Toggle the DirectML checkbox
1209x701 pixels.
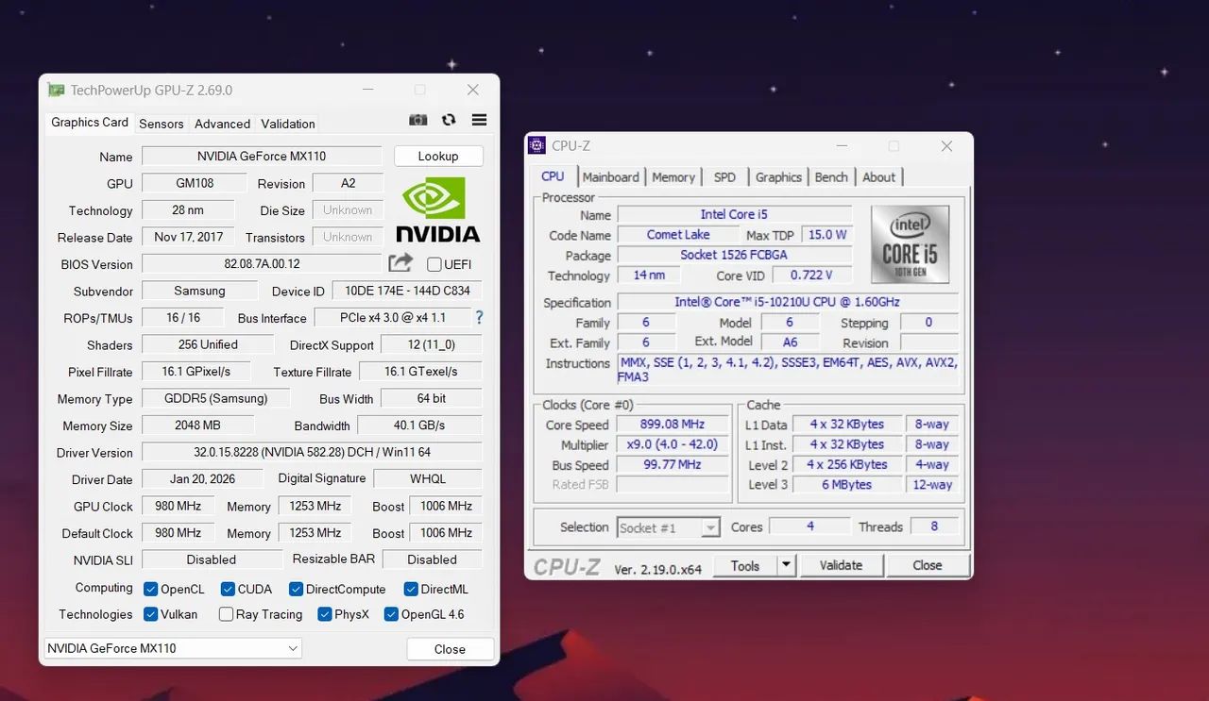click(x=411, y=589)
